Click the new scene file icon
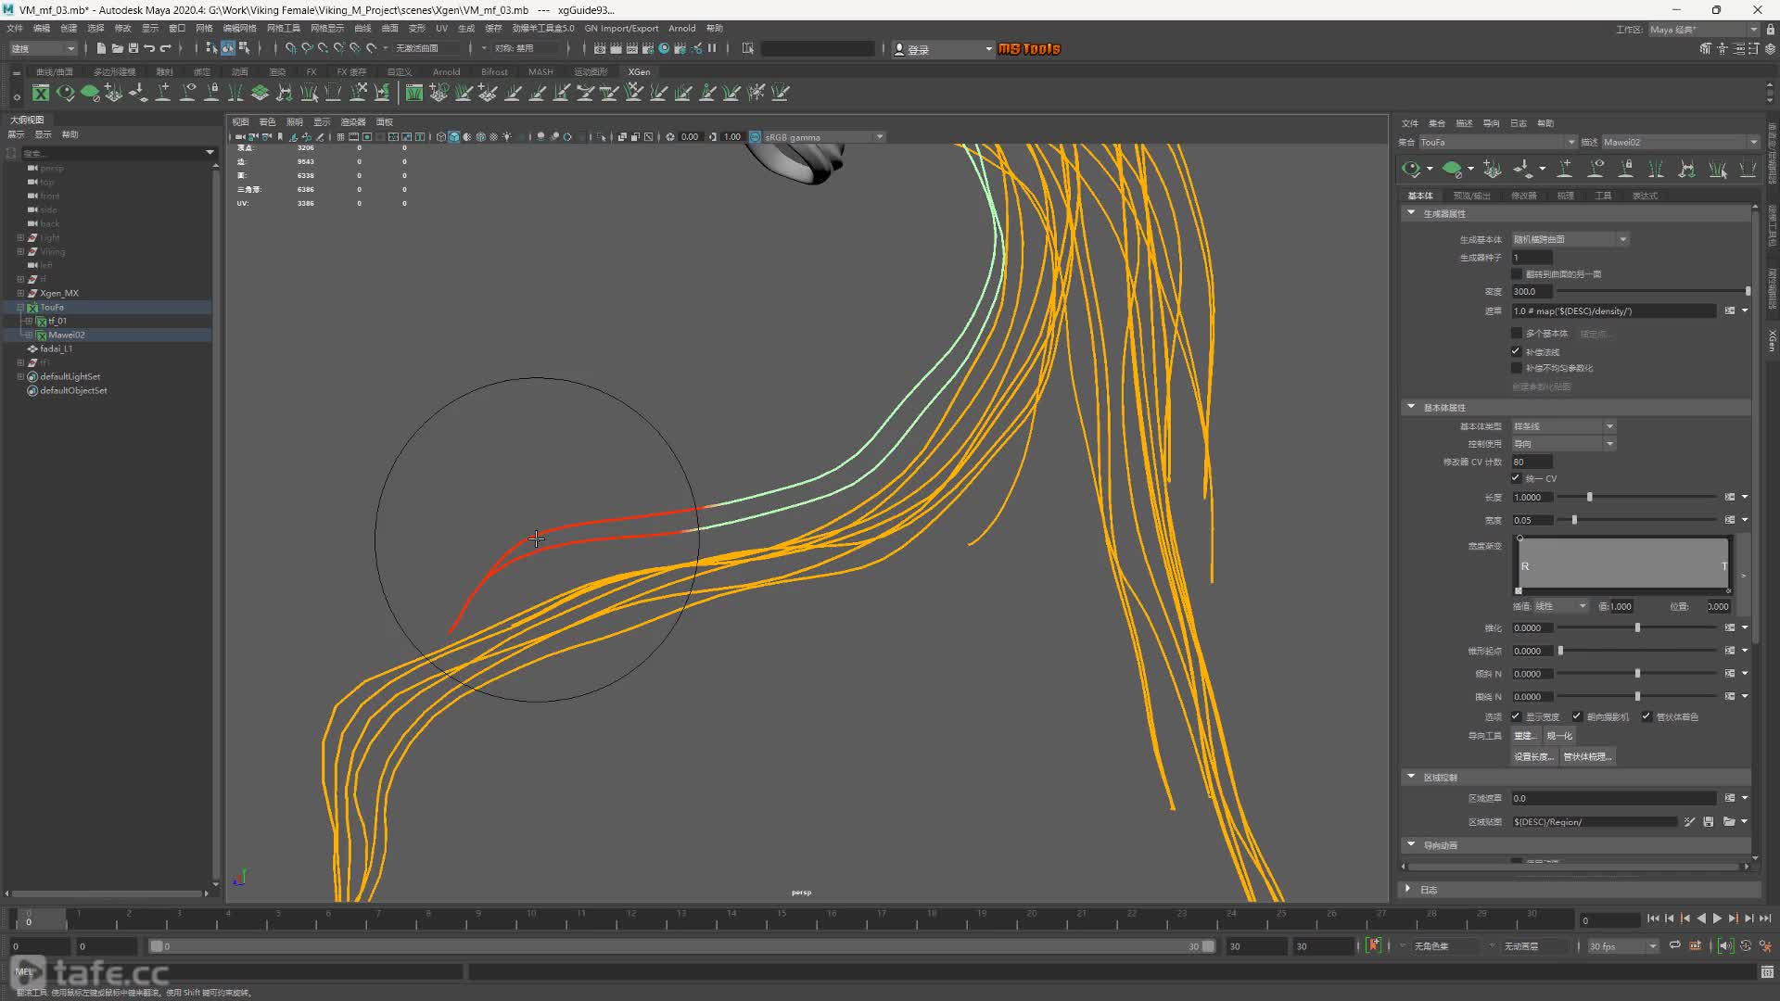Image resolution: width=1780 pixels, height=1001 pixels. click(x=101, y=48)
